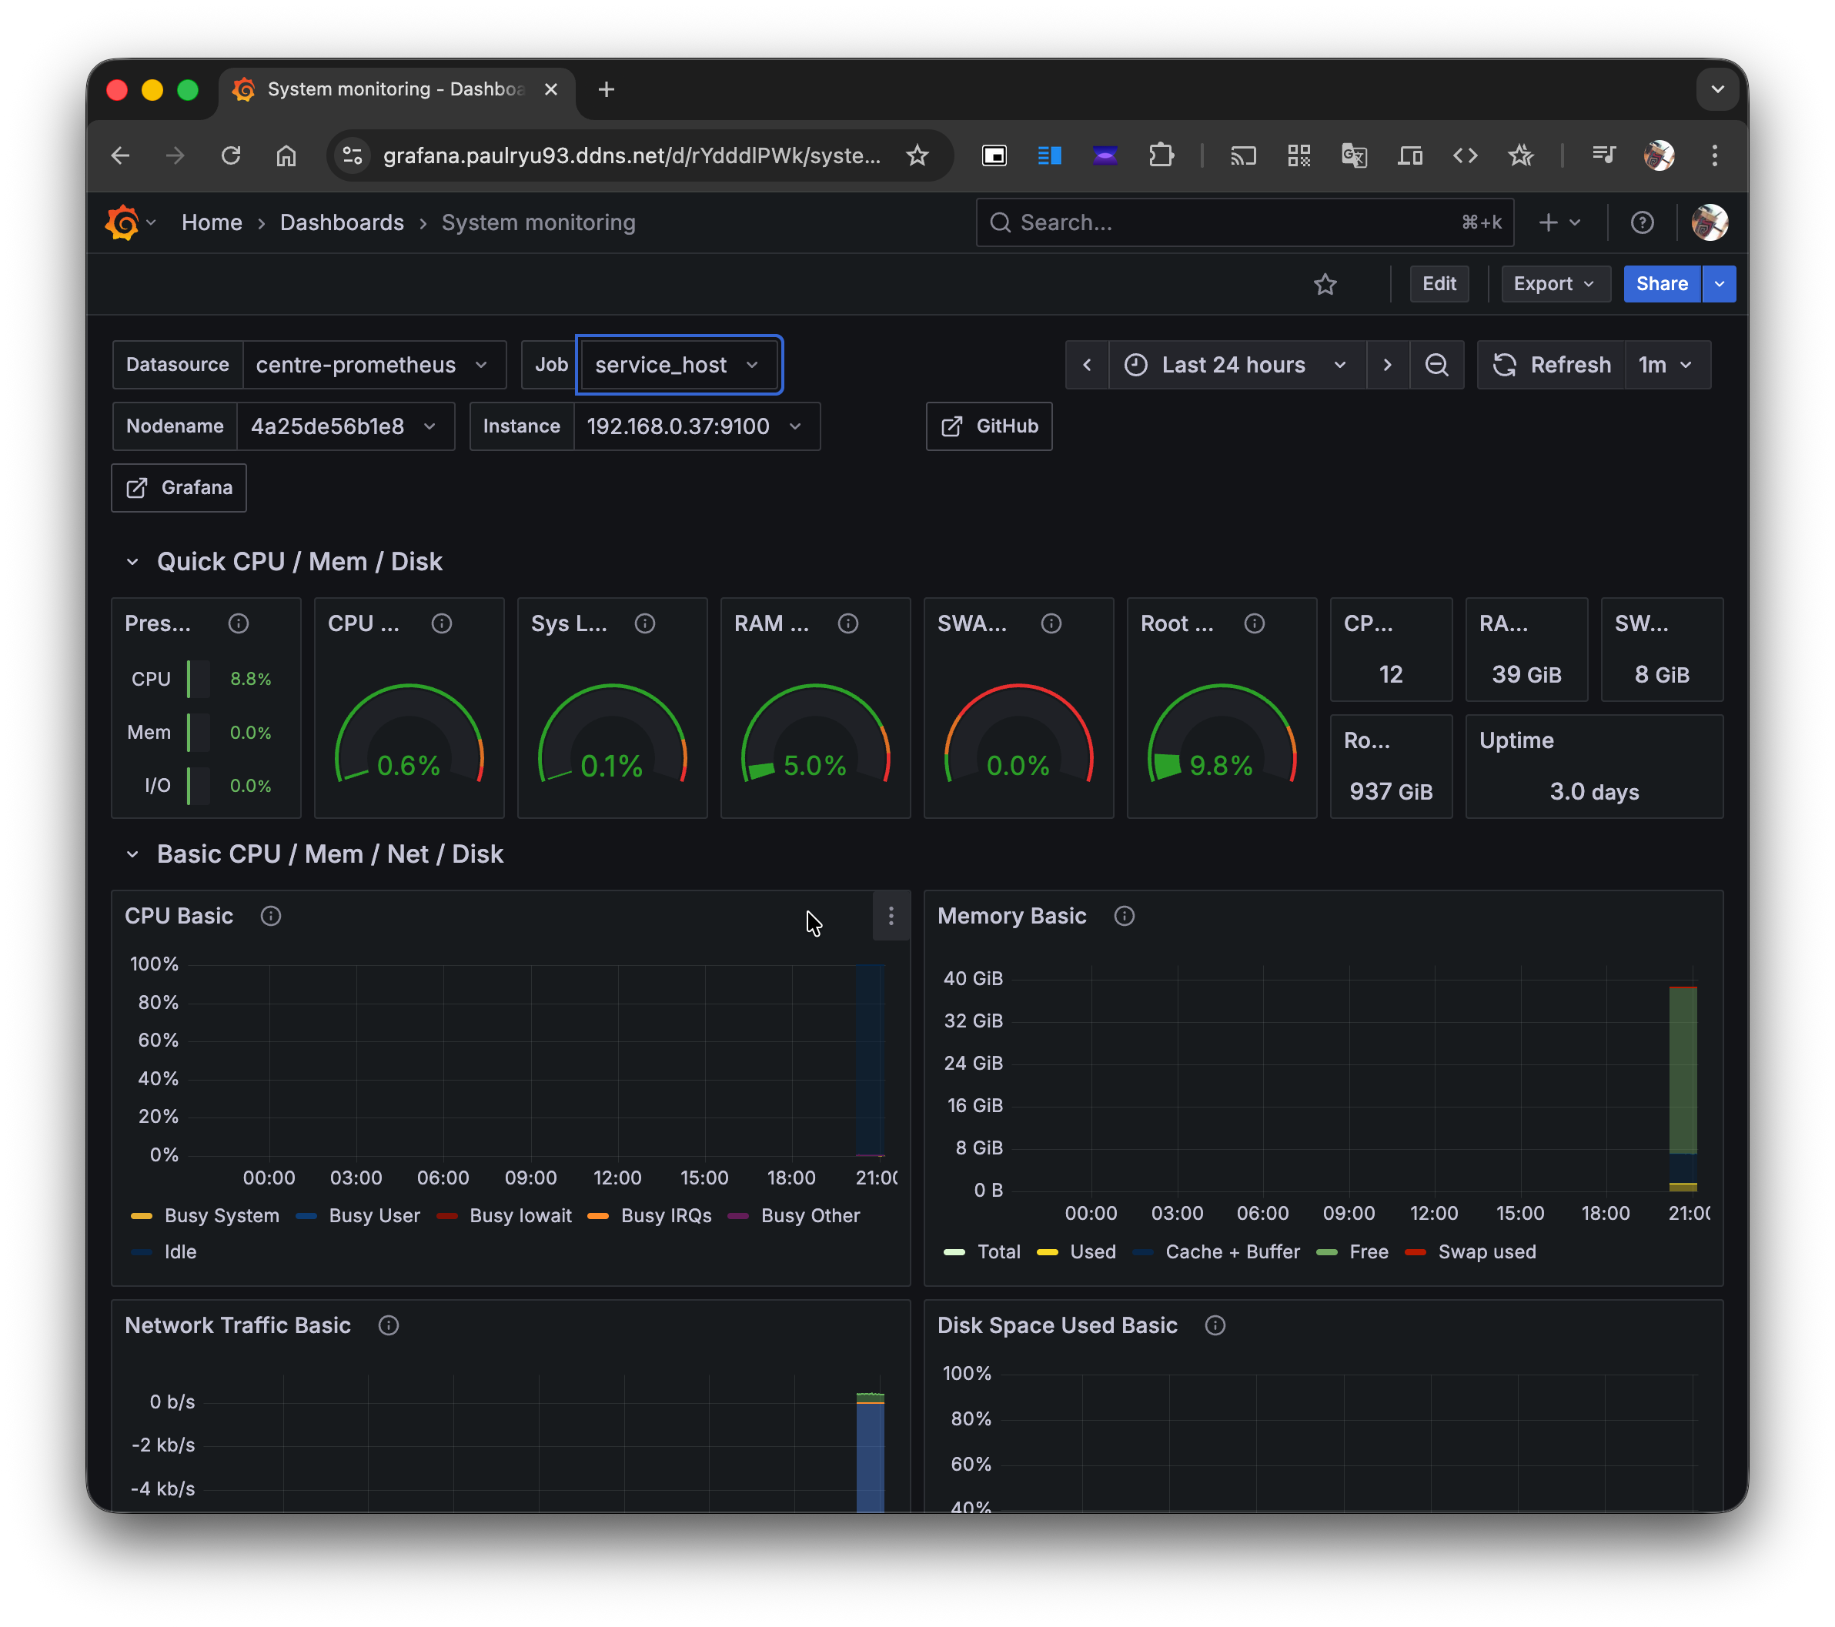The image size is (1835, 1627).
Task: Click the Edit dashboard button
Action: click(1438, 285)
